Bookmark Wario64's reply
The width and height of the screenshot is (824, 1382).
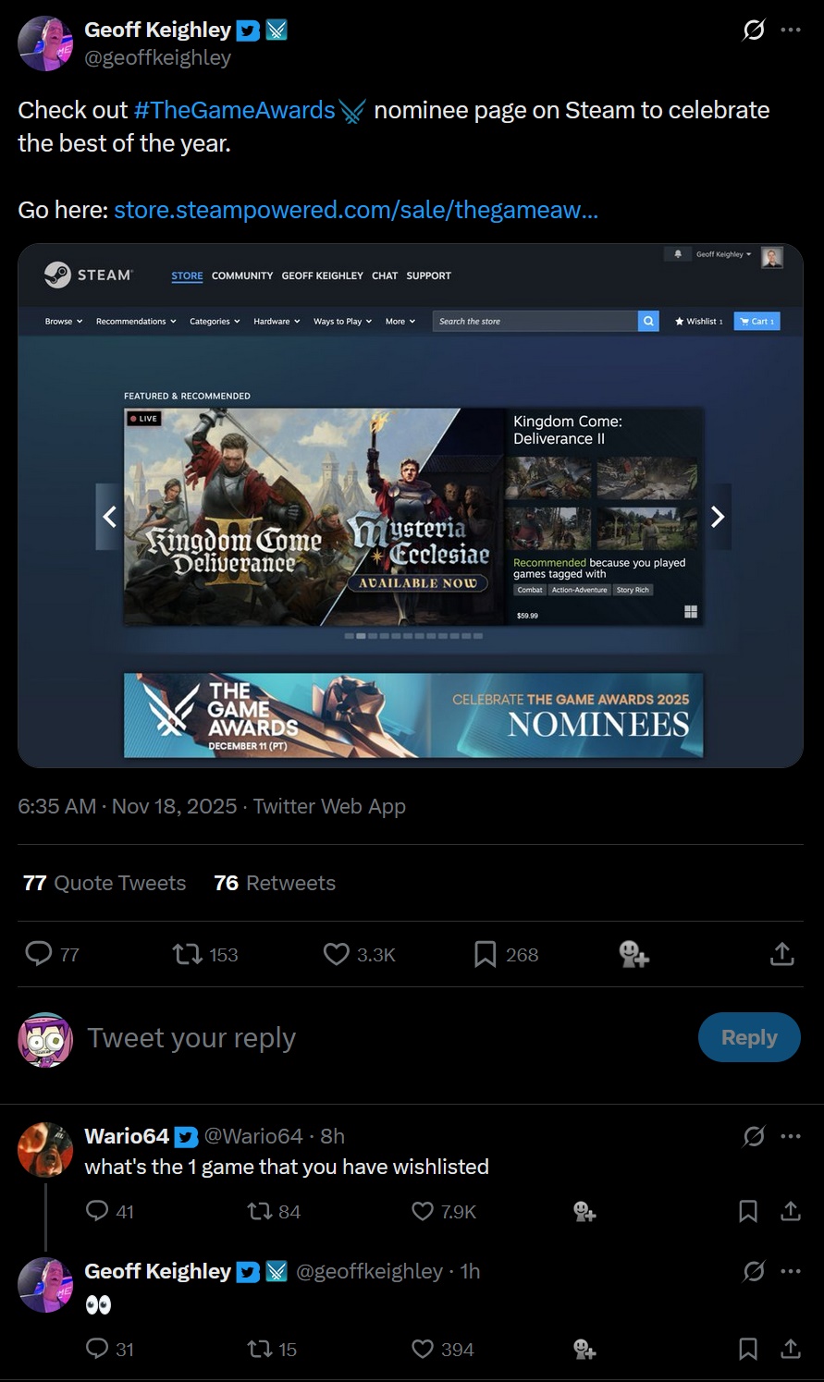click(748, 1211)
